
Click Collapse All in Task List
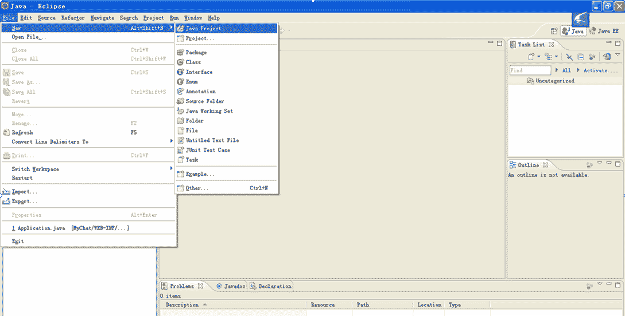581,57
